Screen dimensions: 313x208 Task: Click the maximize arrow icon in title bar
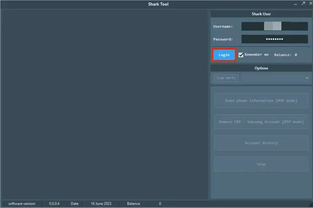coord(303,3)
